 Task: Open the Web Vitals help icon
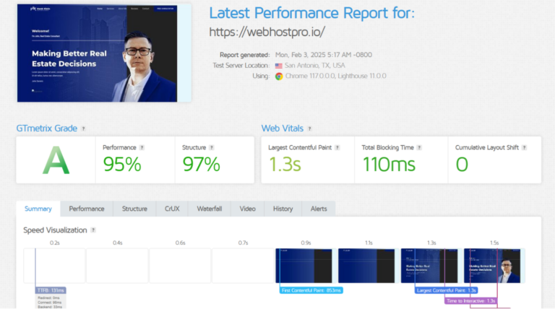pyautogui.click(x=310, y=129)
